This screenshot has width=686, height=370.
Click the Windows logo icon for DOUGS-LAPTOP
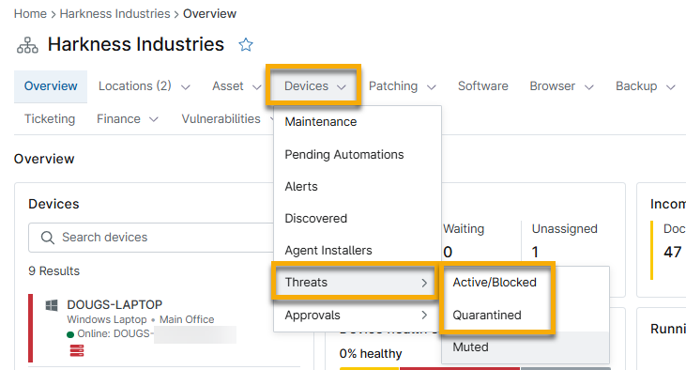(52, 305)
